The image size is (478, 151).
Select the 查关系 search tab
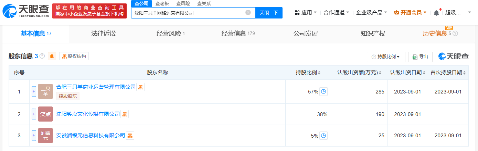point(204,4)
